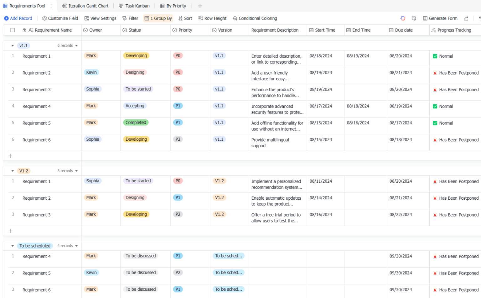Open Conditional Coloring settings
This screenshot has height=298, width=481.
tap(255, 18)
